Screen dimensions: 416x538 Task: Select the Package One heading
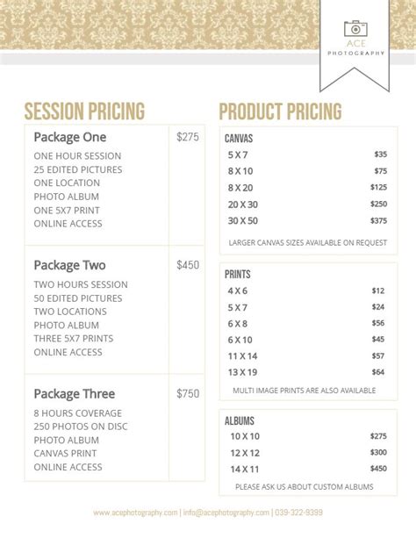(70, 137)
